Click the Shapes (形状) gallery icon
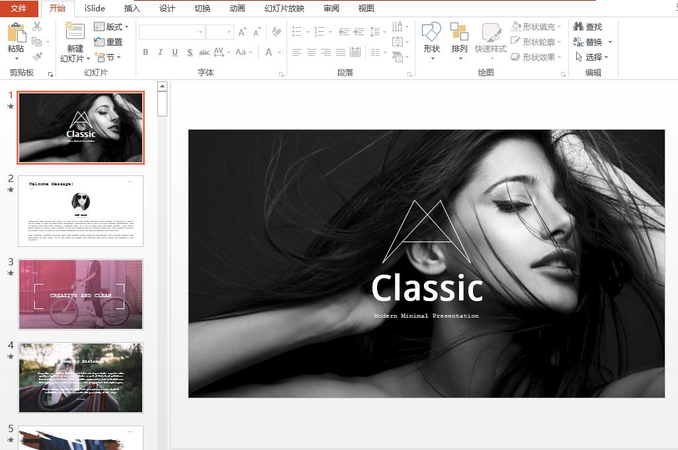The width and height of the screenshot is (678, 450). (431, 33)
